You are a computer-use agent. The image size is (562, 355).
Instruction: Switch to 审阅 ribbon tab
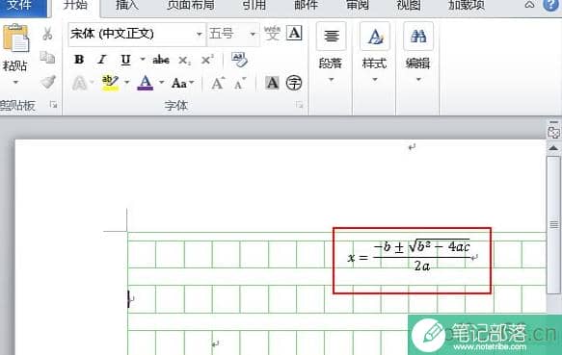tap(358, 5)
